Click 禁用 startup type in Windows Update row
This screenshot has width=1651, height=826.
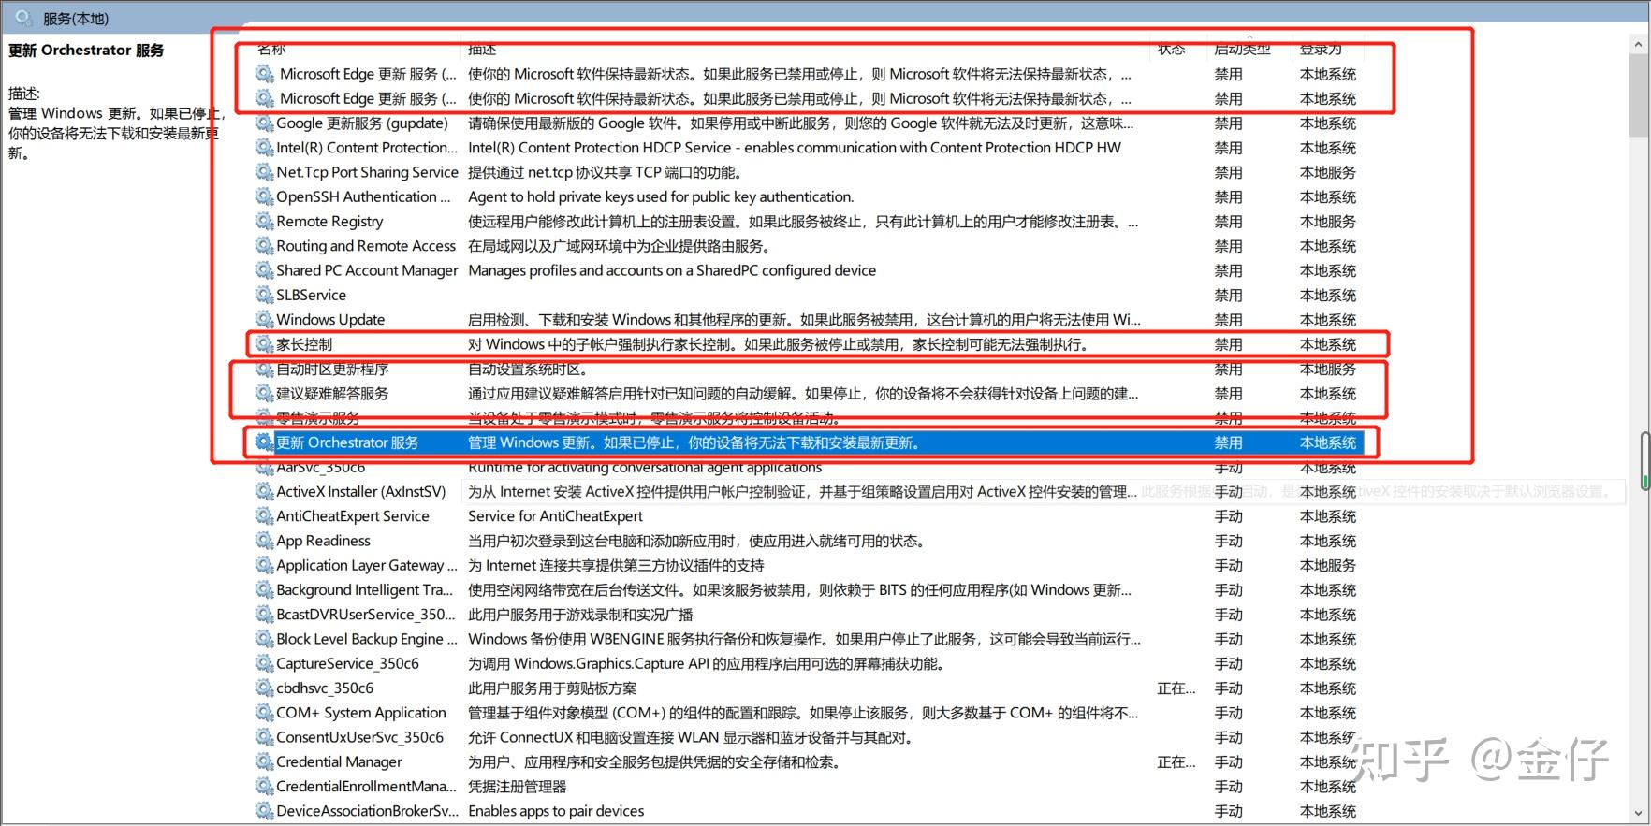[x=1228, y=319]
